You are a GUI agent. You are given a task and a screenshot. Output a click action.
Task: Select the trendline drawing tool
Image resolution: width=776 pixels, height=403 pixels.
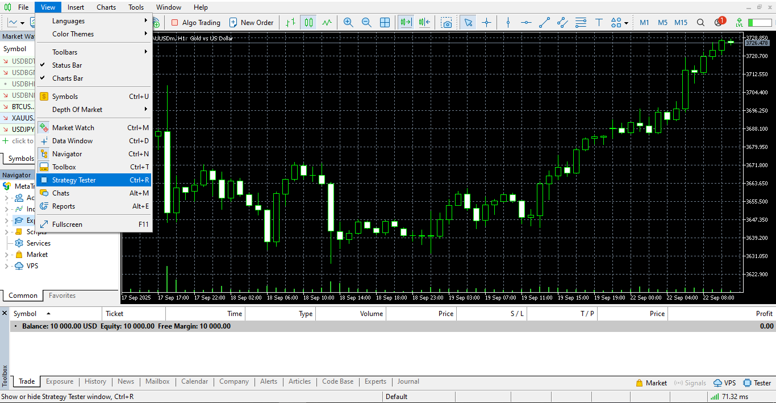(544, 23)
